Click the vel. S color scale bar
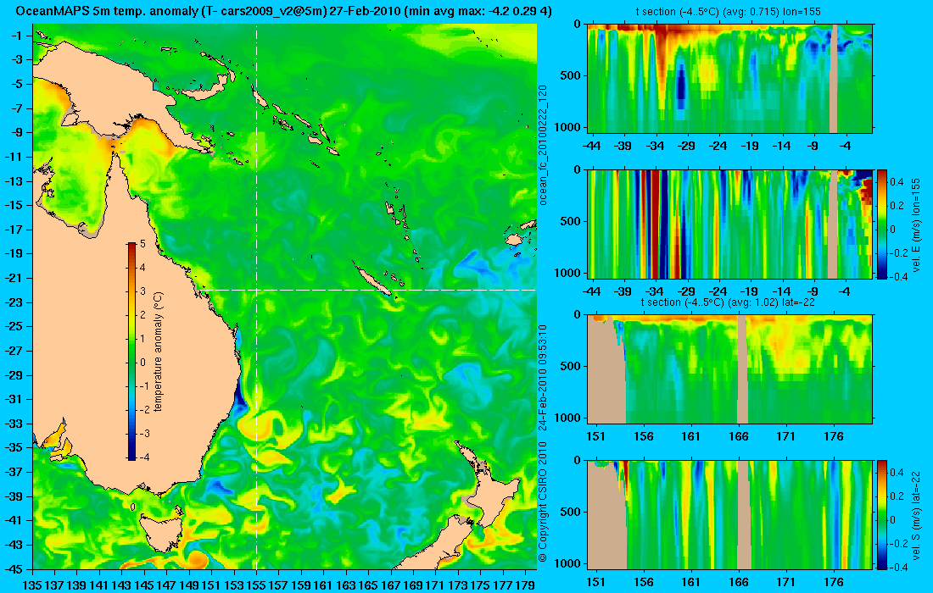This screenshot has width=933, height=593. click(881, 514)
